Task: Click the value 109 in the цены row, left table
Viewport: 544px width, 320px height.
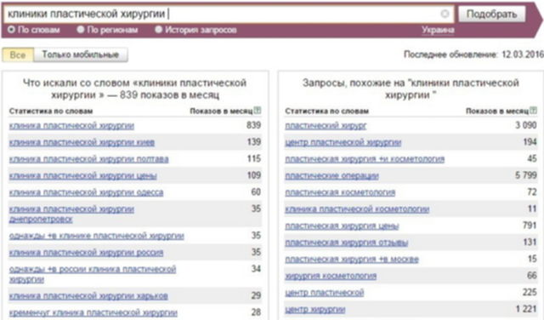Action: click(254, 175)
